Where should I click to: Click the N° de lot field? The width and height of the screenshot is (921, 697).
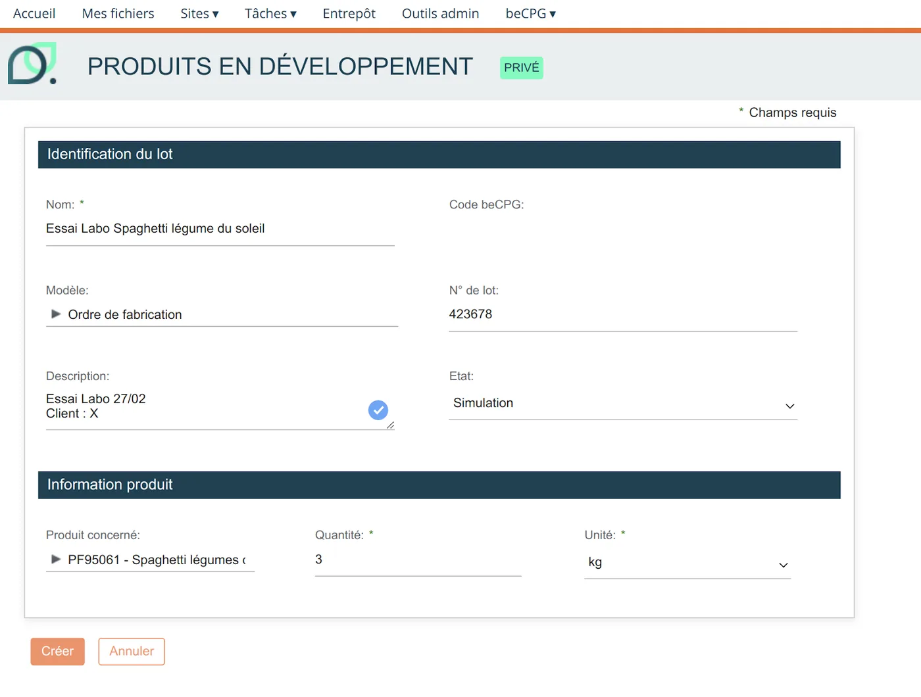(x=623, y=315)
